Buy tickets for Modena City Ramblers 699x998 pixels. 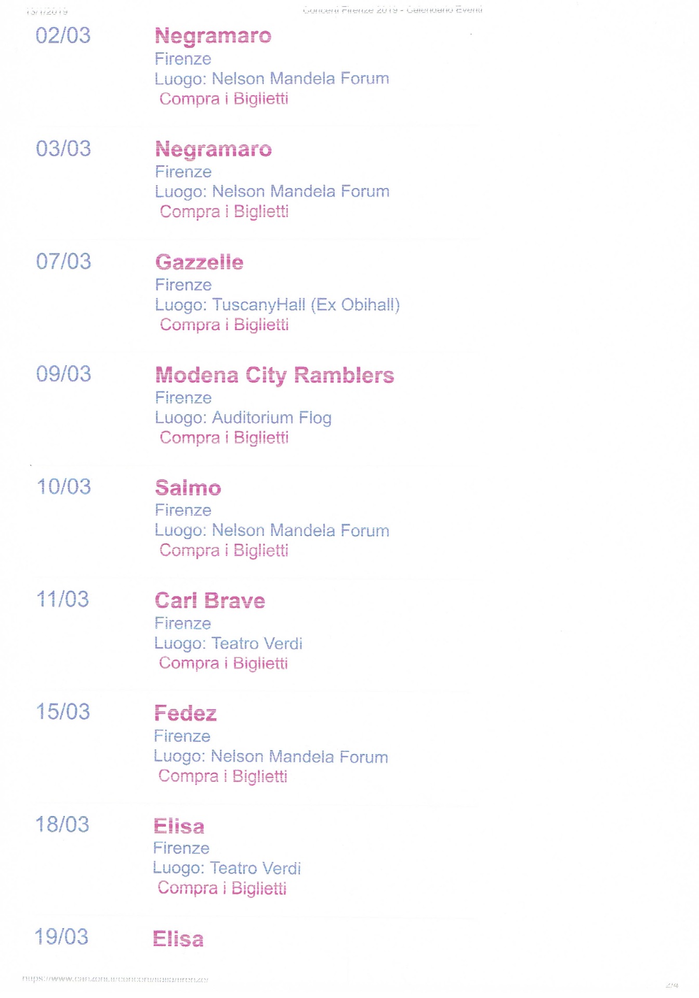coord(224,438)
